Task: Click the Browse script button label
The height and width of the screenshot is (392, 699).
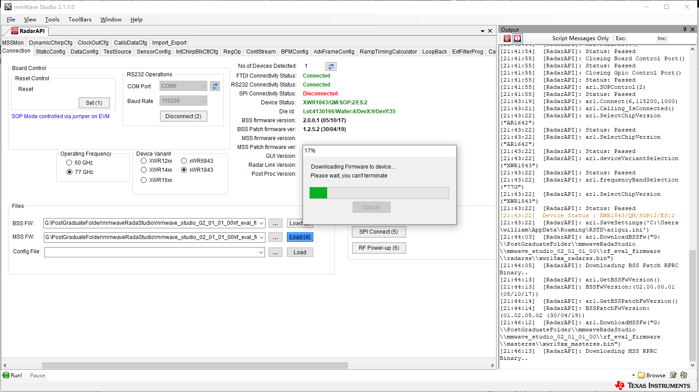Action: click(656, 375)
